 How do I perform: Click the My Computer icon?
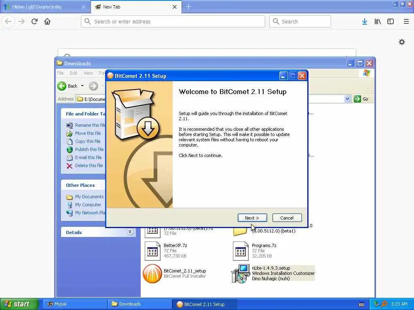point(70,205)
